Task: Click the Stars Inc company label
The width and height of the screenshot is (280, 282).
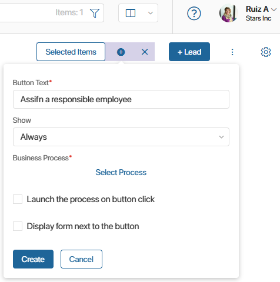Action: [258, 18]
